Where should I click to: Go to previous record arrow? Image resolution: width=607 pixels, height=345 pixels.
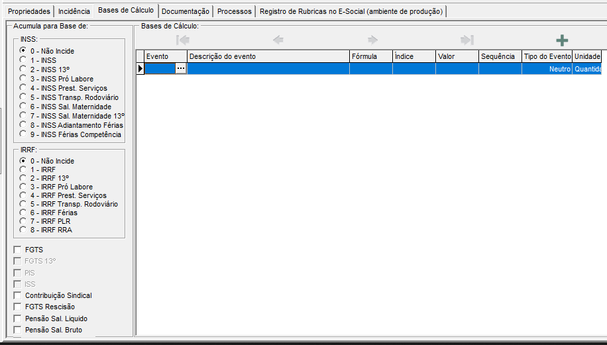[x=278, y=40]
